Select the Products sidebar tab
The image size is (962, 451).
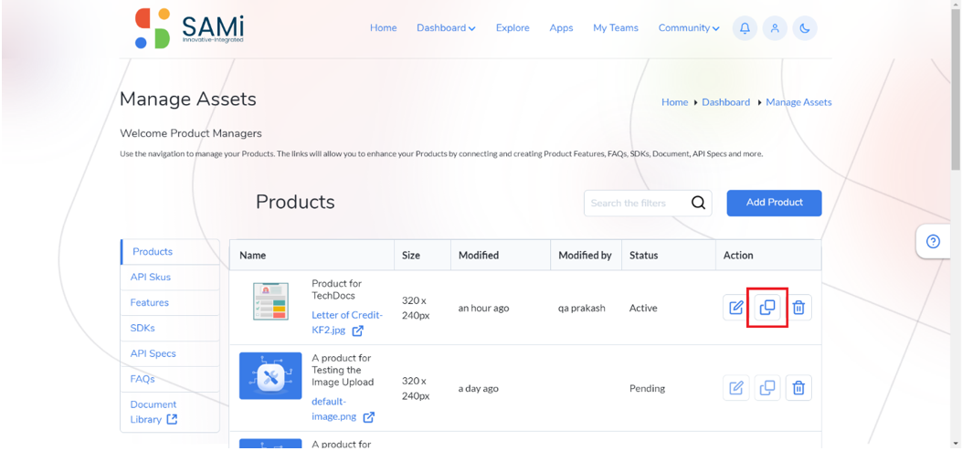pyautogui.click(x=170, y=252)
